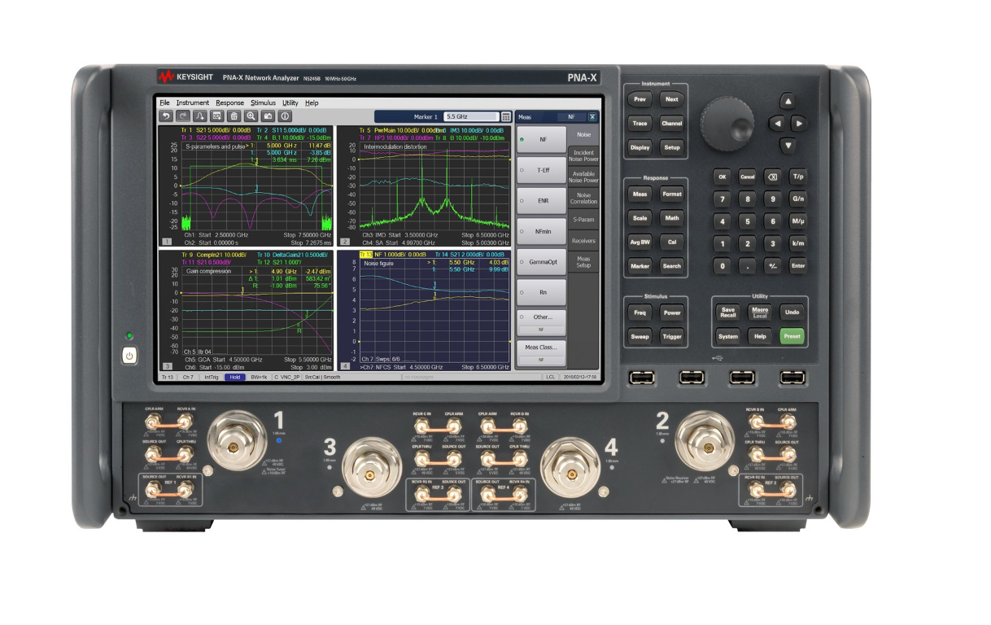Open the Help menu in the menu bar

pos(312,103)
